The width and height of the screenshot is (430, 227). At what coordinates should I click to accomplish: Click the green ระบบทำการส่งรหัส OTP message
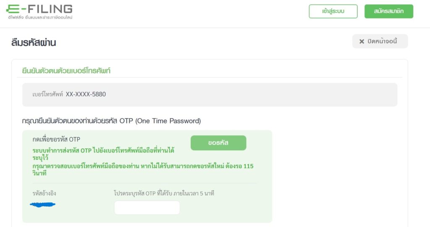coord(103,153)
